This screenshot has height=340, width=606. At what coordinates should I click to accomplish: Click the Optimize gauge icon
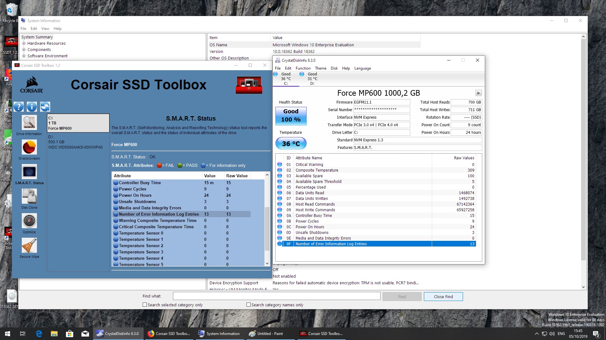pyautogui.click(x=29, y=221)
